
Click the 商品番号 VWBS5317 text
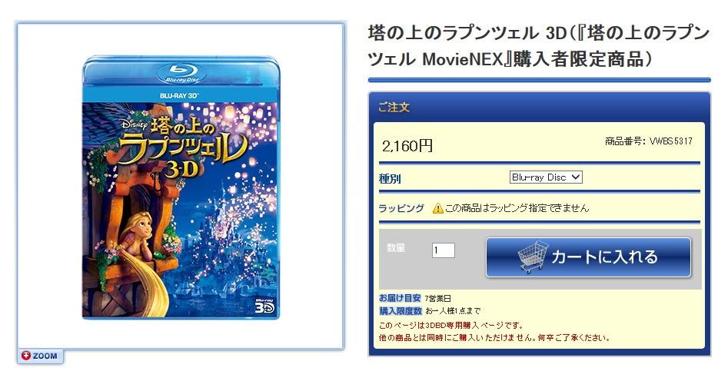click(648, 141)
